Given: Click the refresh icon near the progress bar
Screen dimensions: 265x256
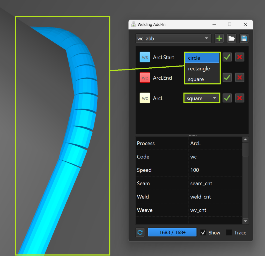Looking at the screenshot, I should pyautogui.click(x=140, y=232).
